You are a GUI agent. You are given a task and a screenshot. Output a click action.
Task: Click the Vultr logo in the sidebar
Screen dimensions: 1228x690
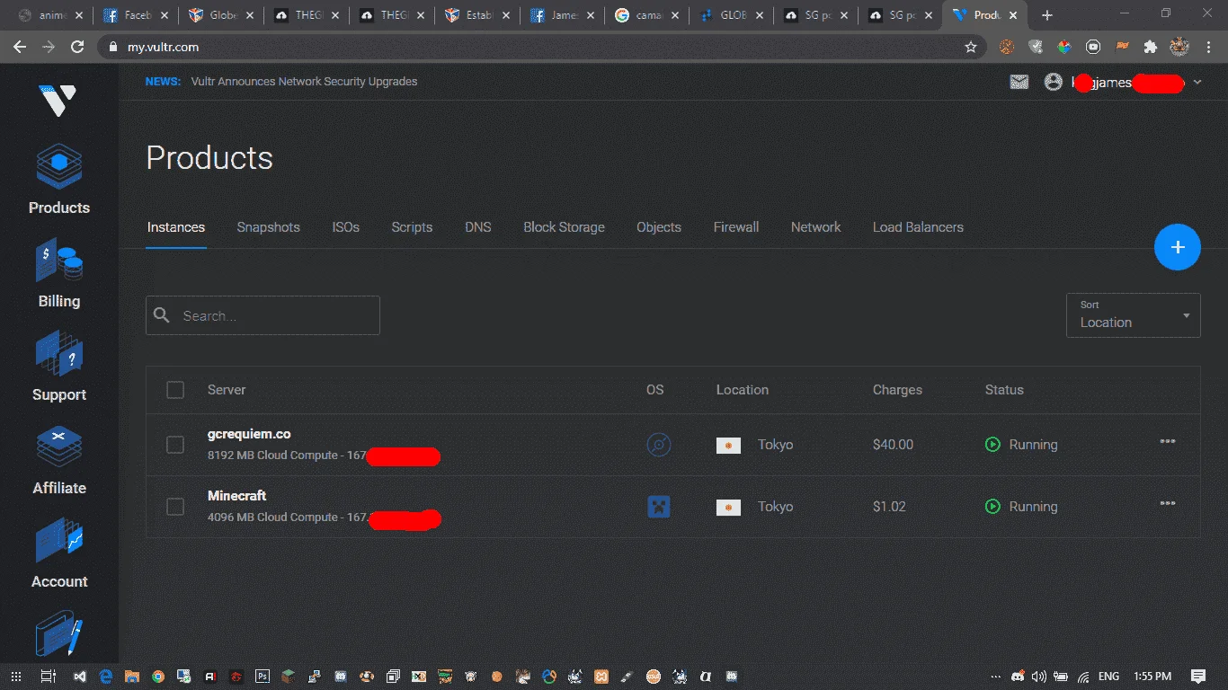[x=58, y=100]
